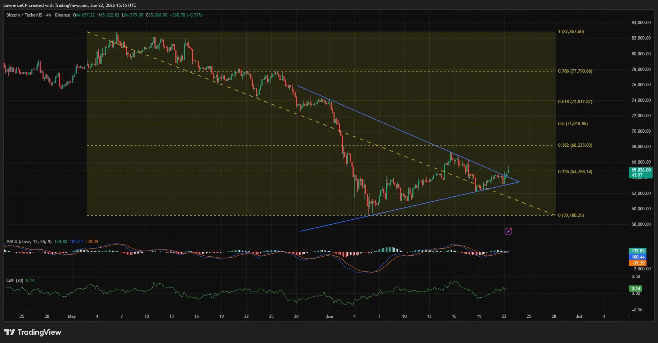Click the low value L64,579.08
Screen dimensions: 658x343
132,15
